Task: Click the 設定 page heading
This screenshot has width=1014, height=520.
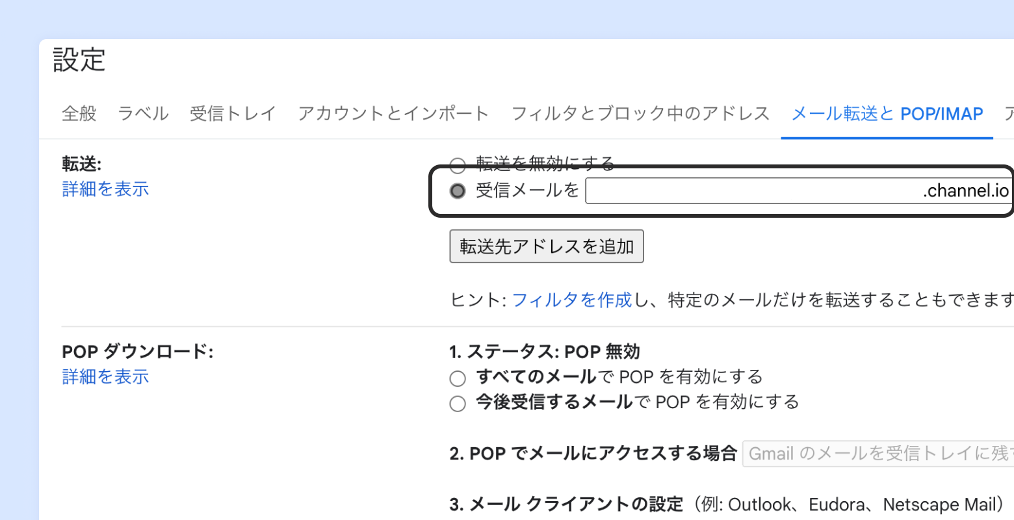Action: point(79,60)
